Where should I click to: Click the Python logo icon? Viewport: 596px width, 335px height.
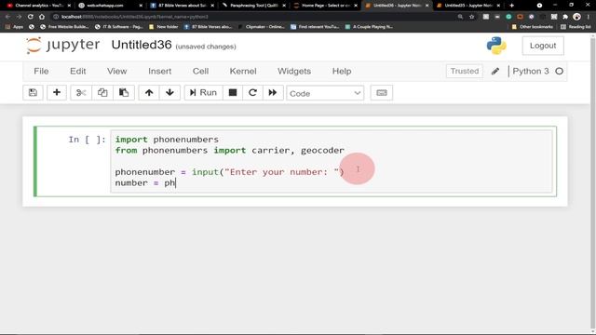click(496, 46)
